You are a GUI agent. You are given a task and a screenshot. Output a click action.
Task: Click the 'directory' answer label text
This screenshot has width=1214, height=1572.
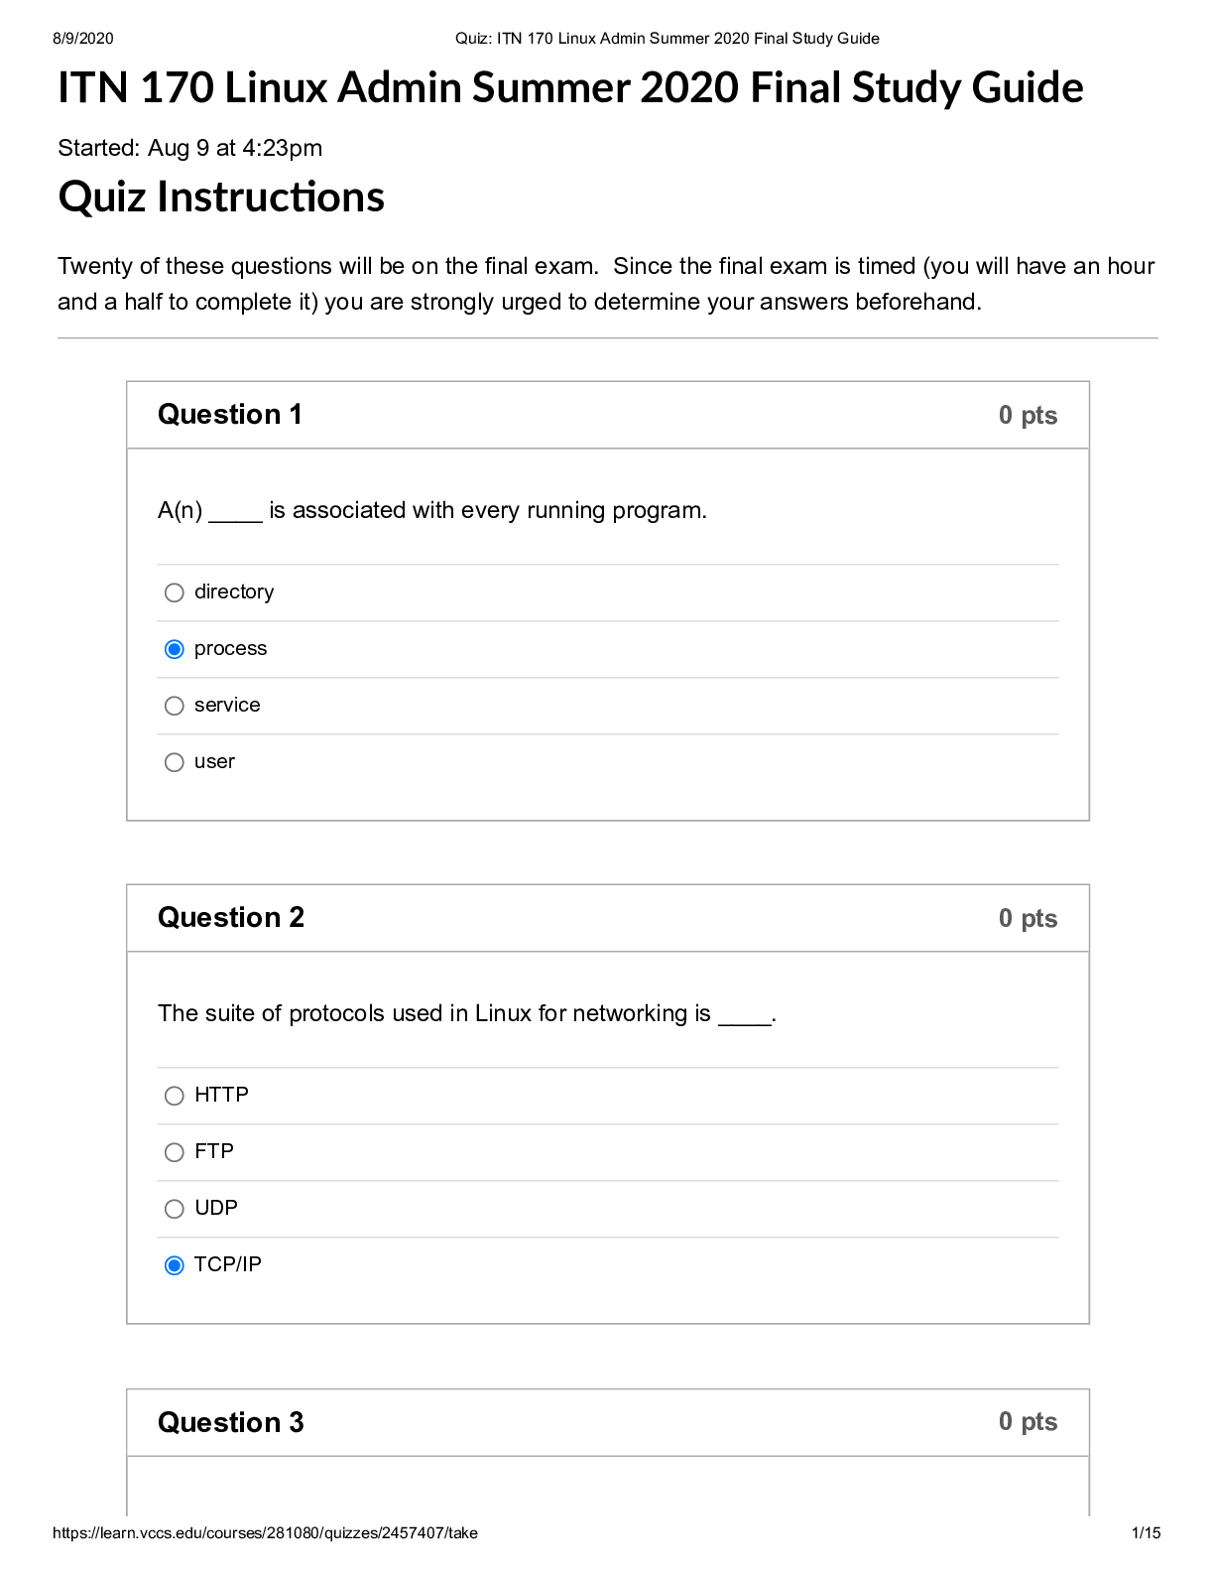click(234, 591)
